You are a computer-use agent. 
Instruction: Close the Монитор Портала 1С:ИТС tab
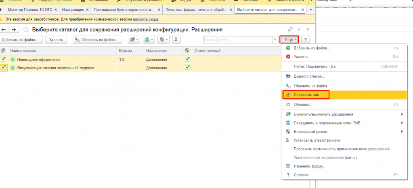(56, 10)
